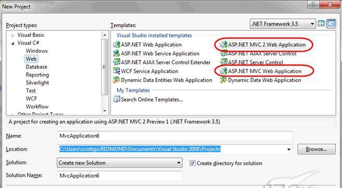Click the WCF Service Application label
The image size is (342, 188).
(x=149, y=71)
